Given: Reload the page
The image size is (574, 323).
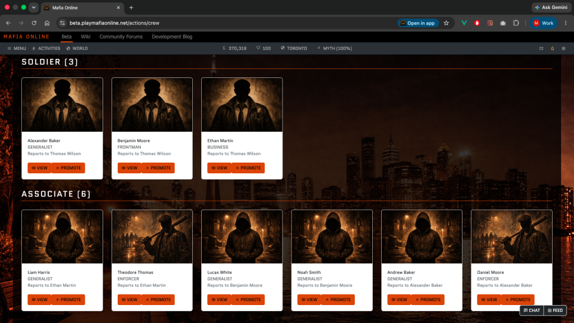Looking at the screenshot, I should (x=34, y=23).
